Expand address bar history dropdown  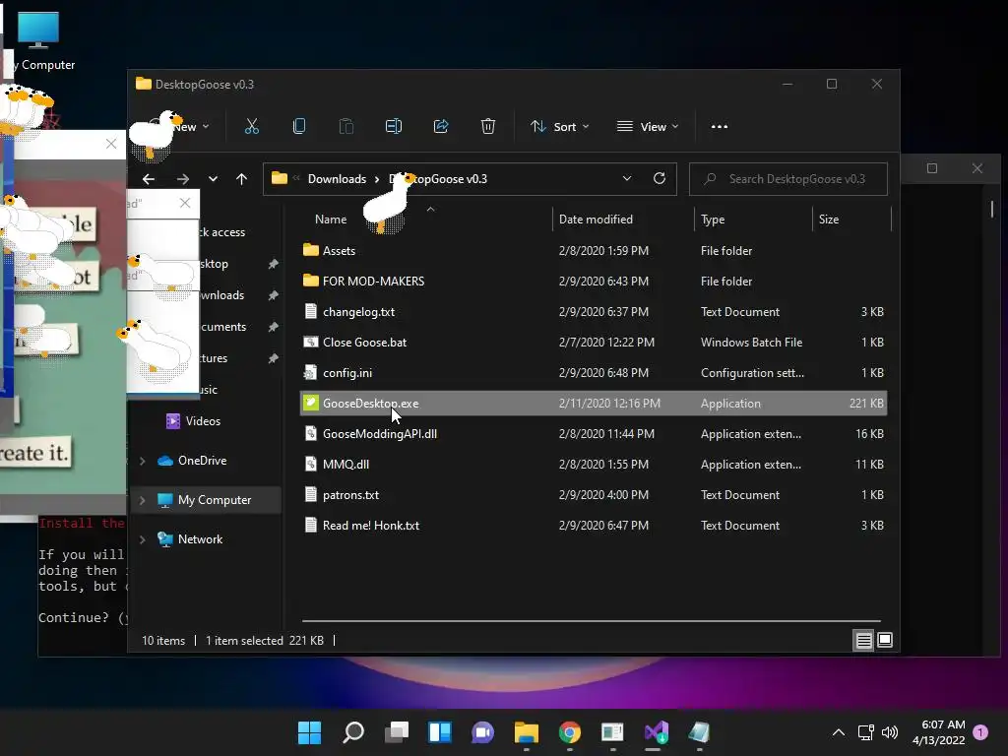click(627, 179)
